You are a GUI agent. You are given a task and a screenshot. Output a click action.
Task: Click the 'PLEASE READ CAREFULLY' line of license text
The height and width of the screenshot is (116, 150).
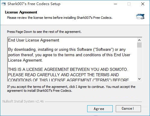[63, 75]
